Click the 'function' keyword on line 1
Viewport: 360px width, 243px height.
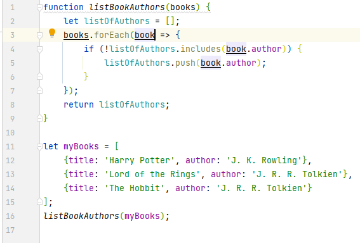pos(63,7)
